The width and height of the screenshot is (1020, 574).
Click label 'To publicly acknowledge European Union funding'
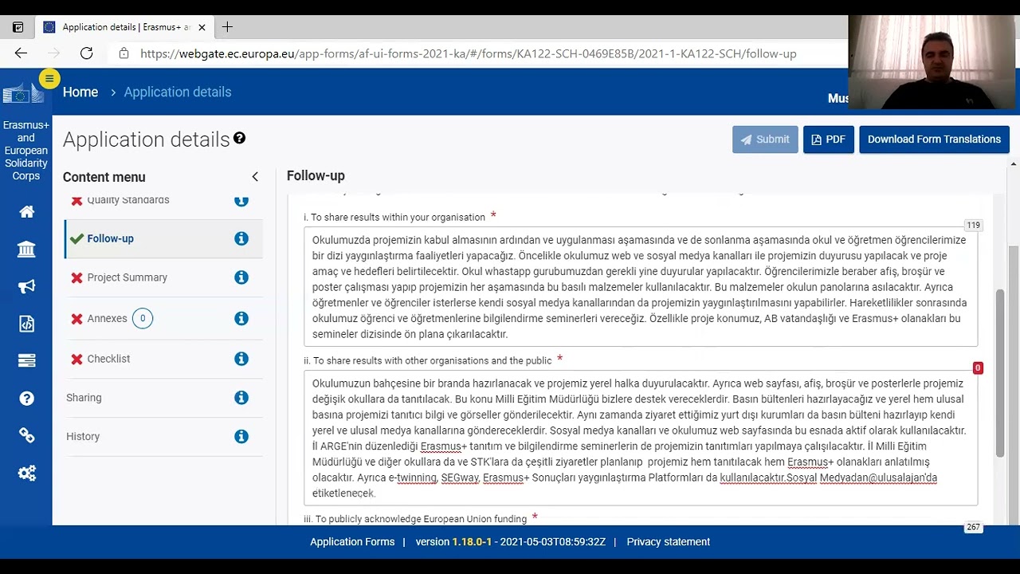(415, 519)
